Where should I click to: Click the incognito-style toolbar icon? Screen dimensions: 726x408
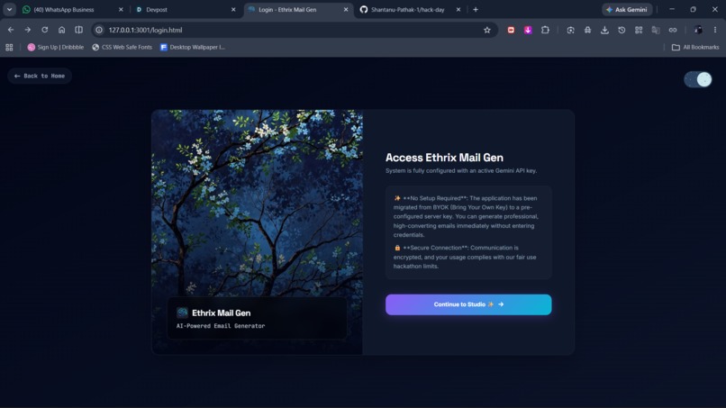click(x=587, y=30)
